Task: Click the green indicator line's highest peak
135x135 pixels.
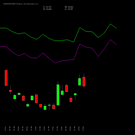Action: pos(110,24)
